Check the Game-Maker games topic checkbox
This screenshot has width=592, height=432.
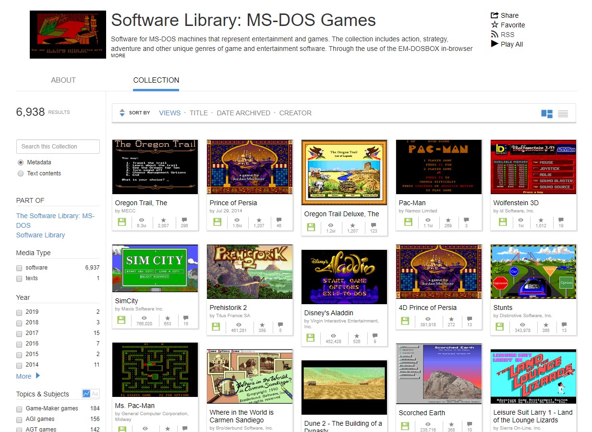[19, 409]
